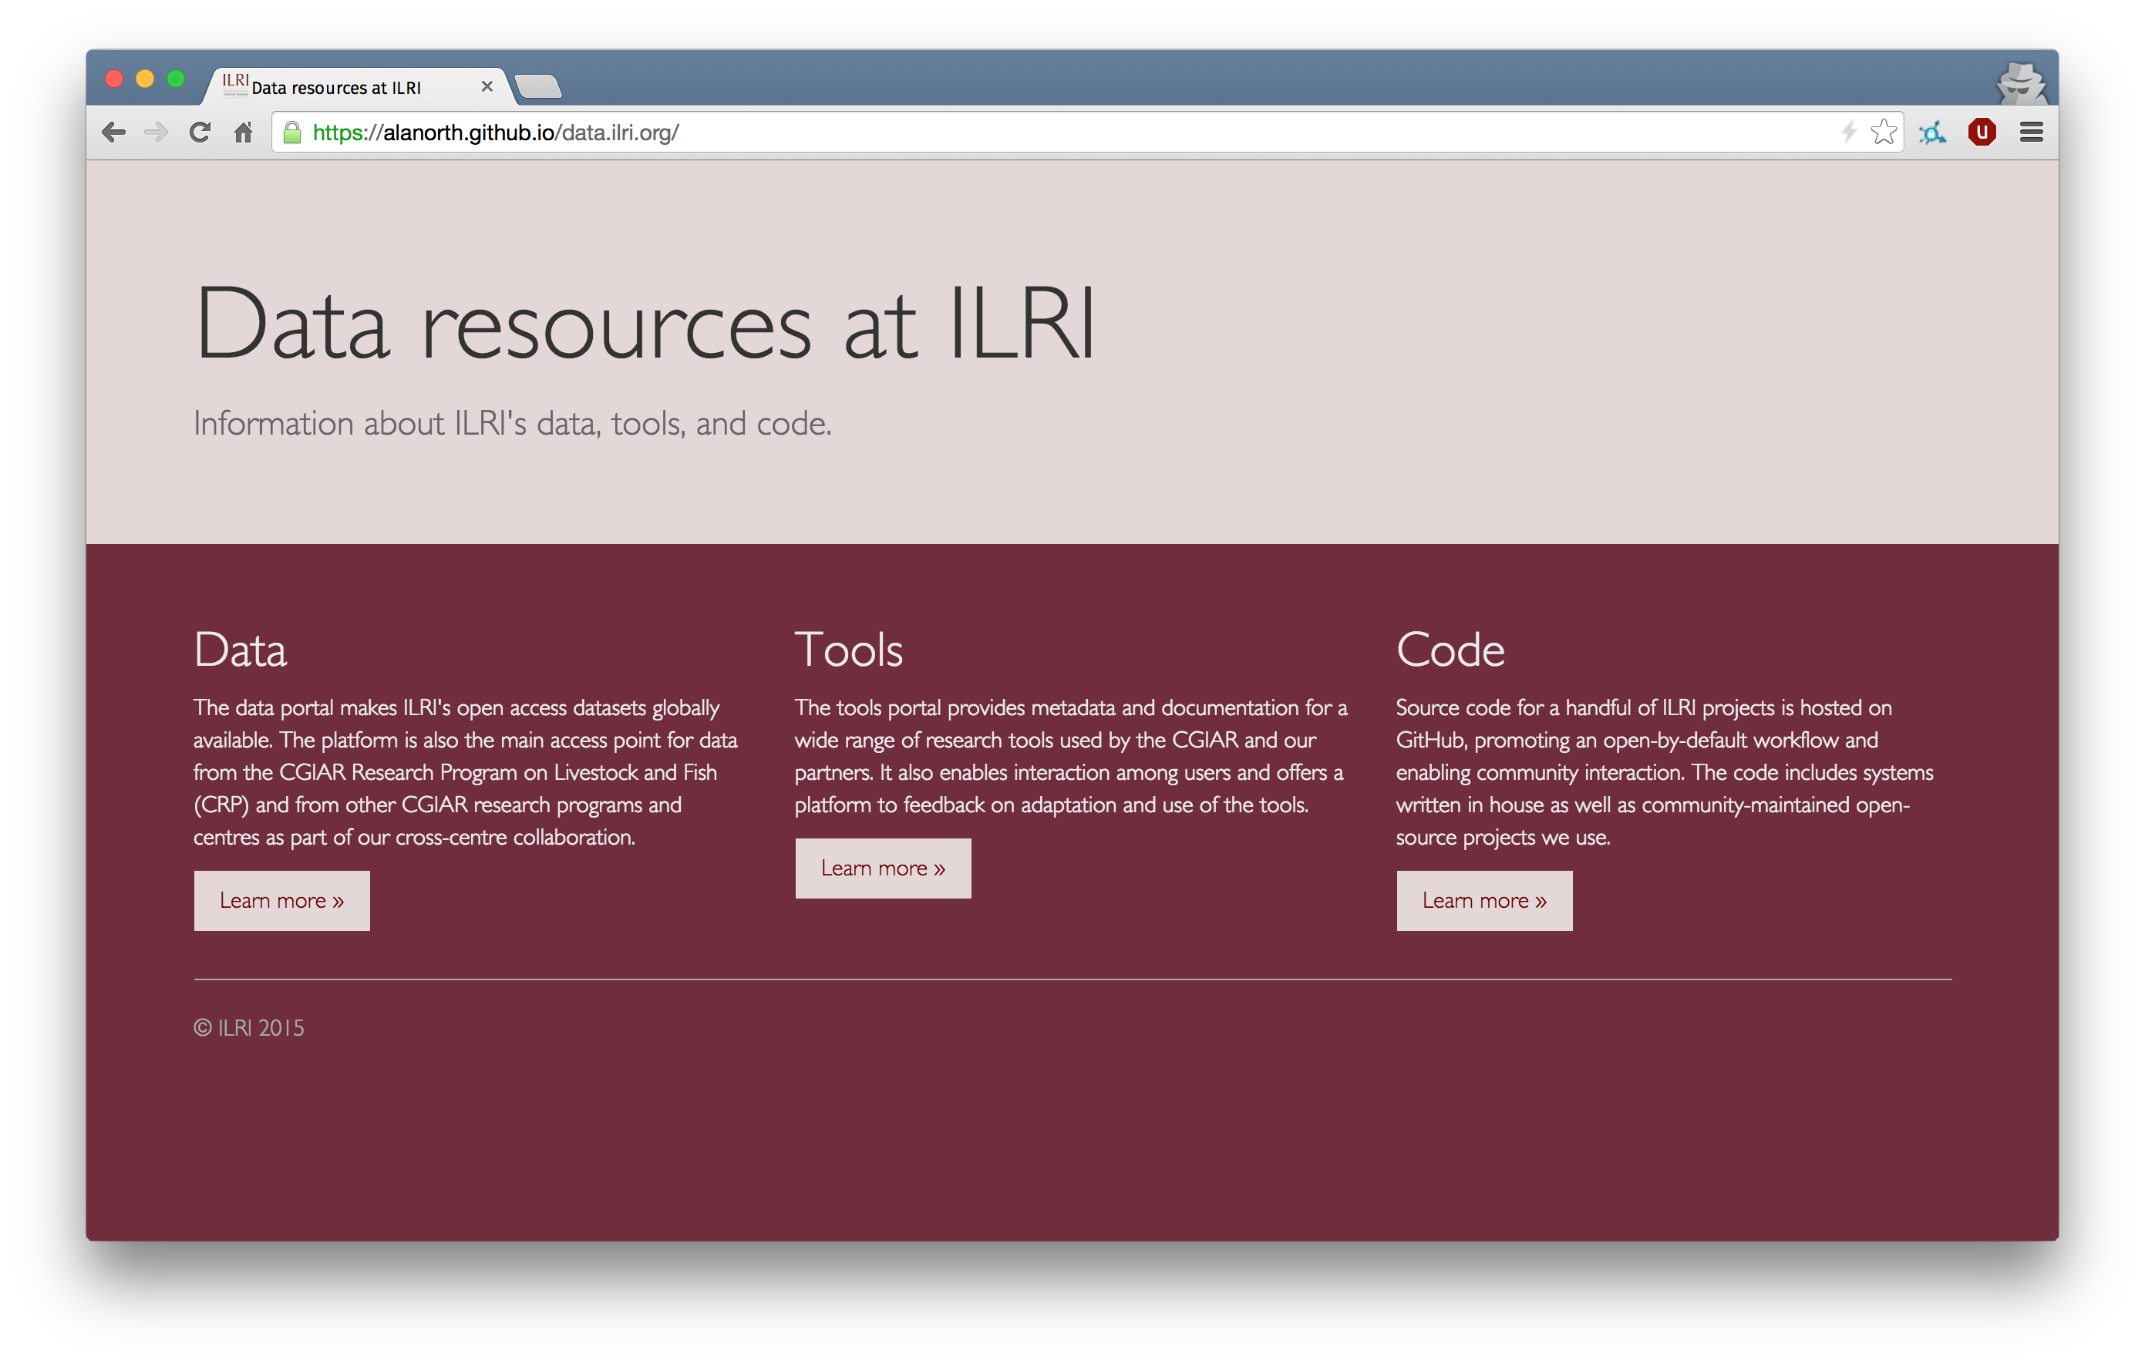The height and width of the screenshot is (1364, 2145).
Task: Click the lightning bolt icon in address bar
Action: pyautogui.click(x=1848, y=132)
